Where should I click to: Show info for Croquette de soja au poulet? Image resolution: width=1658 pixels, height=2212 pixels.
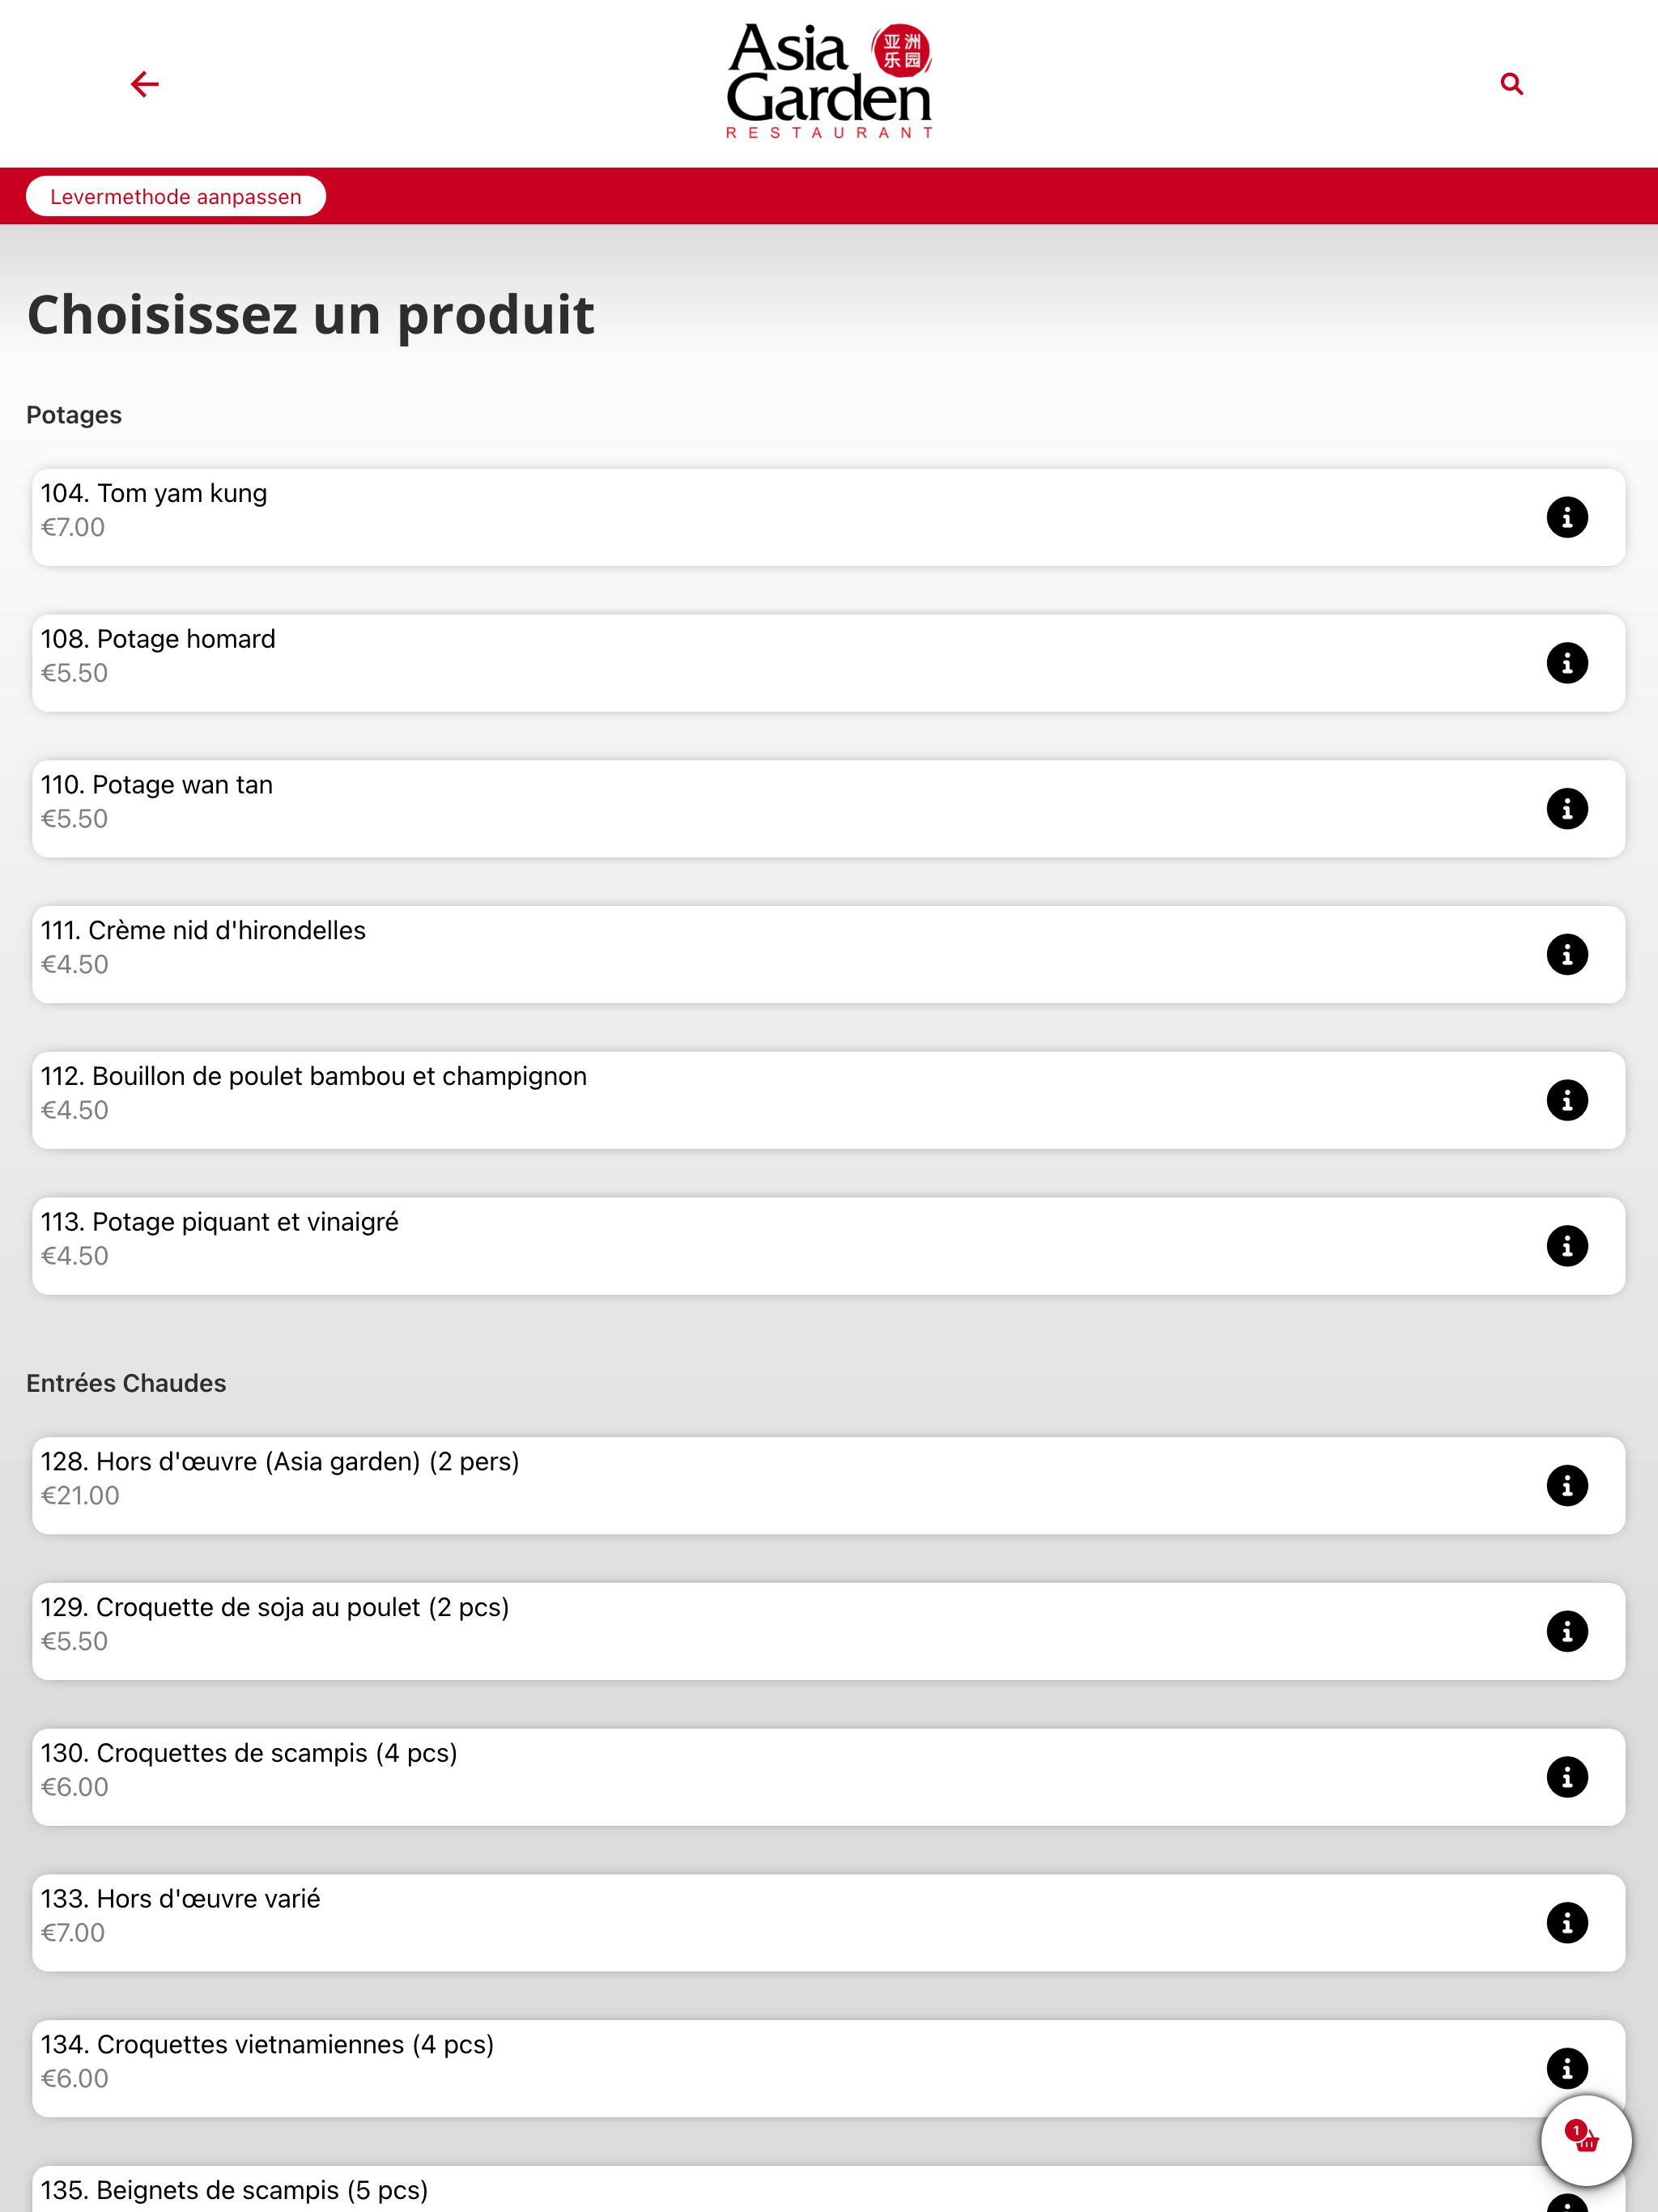tap(1567, 1631)
